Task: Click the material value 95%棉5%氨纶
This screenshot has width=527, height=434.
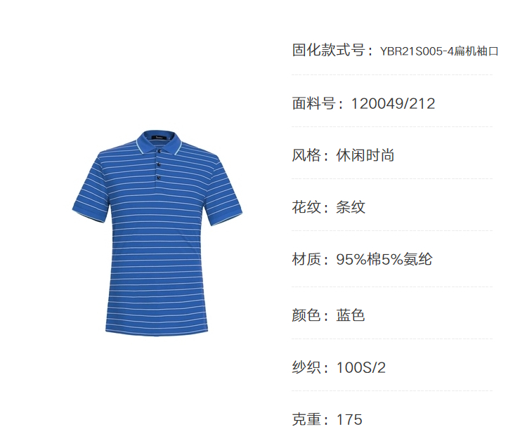Action: [x=384, y=259]
